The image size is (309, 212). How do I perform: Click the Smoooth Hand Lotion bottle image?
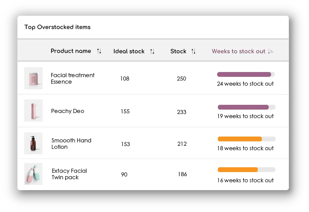[x=33, y=143]
